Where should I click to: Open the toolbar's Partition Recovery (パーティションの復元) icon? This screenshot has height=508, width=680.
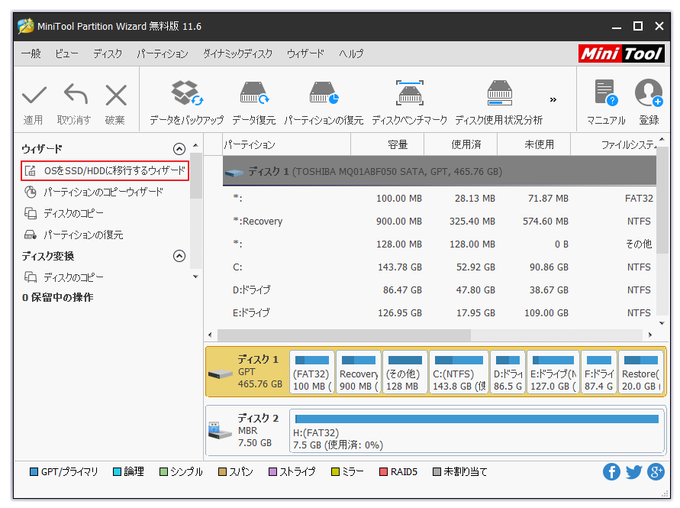point(324,93)
